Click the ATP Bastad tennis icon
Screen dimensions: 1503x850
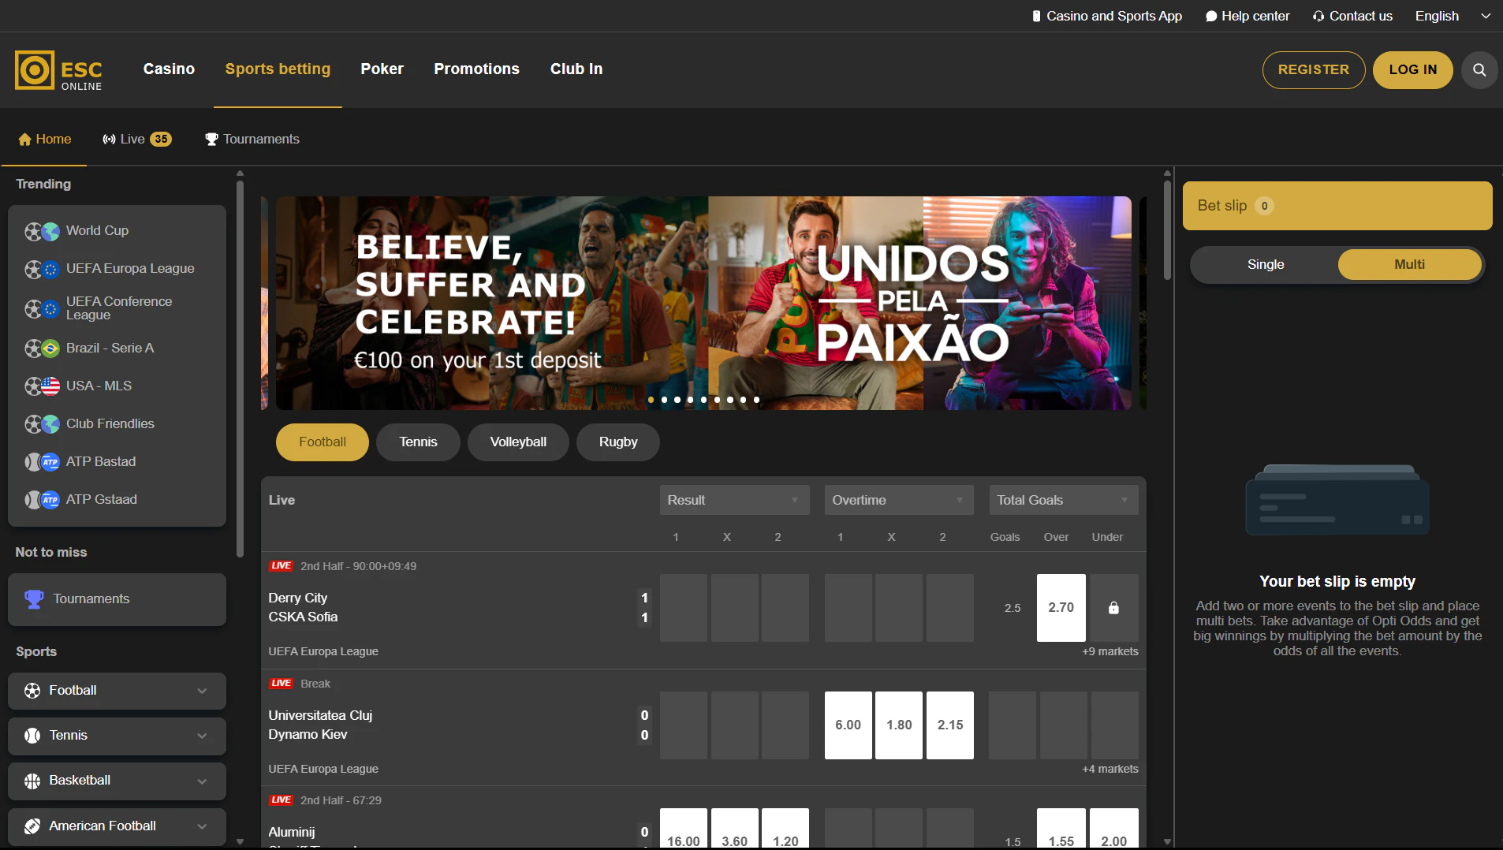click(41, 462)
